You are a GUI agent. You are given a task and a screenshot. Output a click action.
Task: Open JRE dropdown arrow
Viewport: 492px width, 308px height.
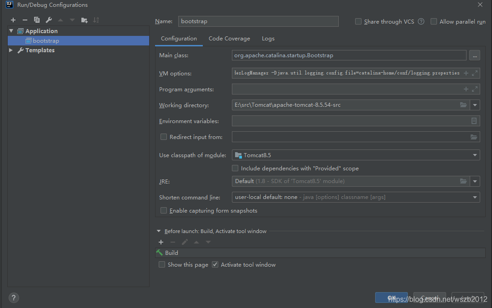point(475,181)
